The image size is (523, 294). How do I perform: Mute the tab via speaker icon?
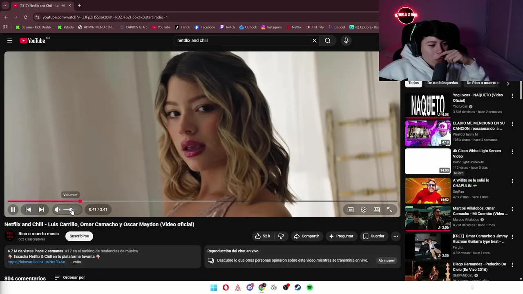(x=63, y=6)
